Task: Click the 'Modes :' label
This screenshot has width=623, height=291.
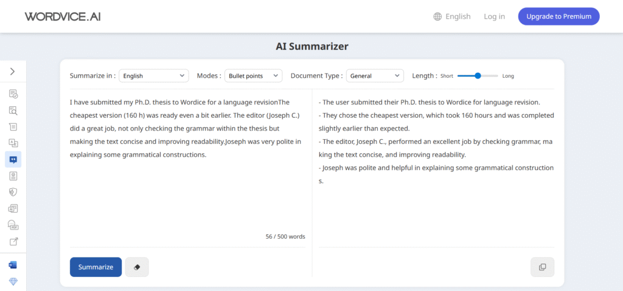Action: point(209,76)
